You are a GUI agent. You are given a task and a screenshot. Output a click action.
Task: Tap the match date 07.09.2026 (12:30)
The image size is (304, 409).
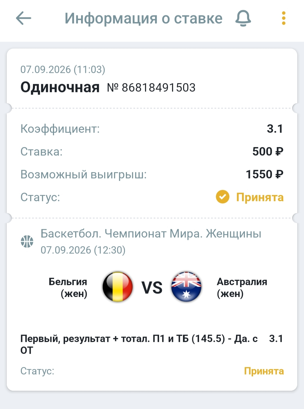tap(83, 250)
